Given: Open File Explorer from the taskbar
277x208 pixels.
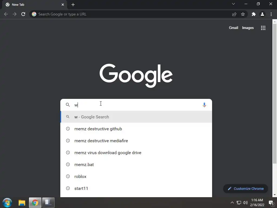Looking at the screenshot, I should coord(22,203).
